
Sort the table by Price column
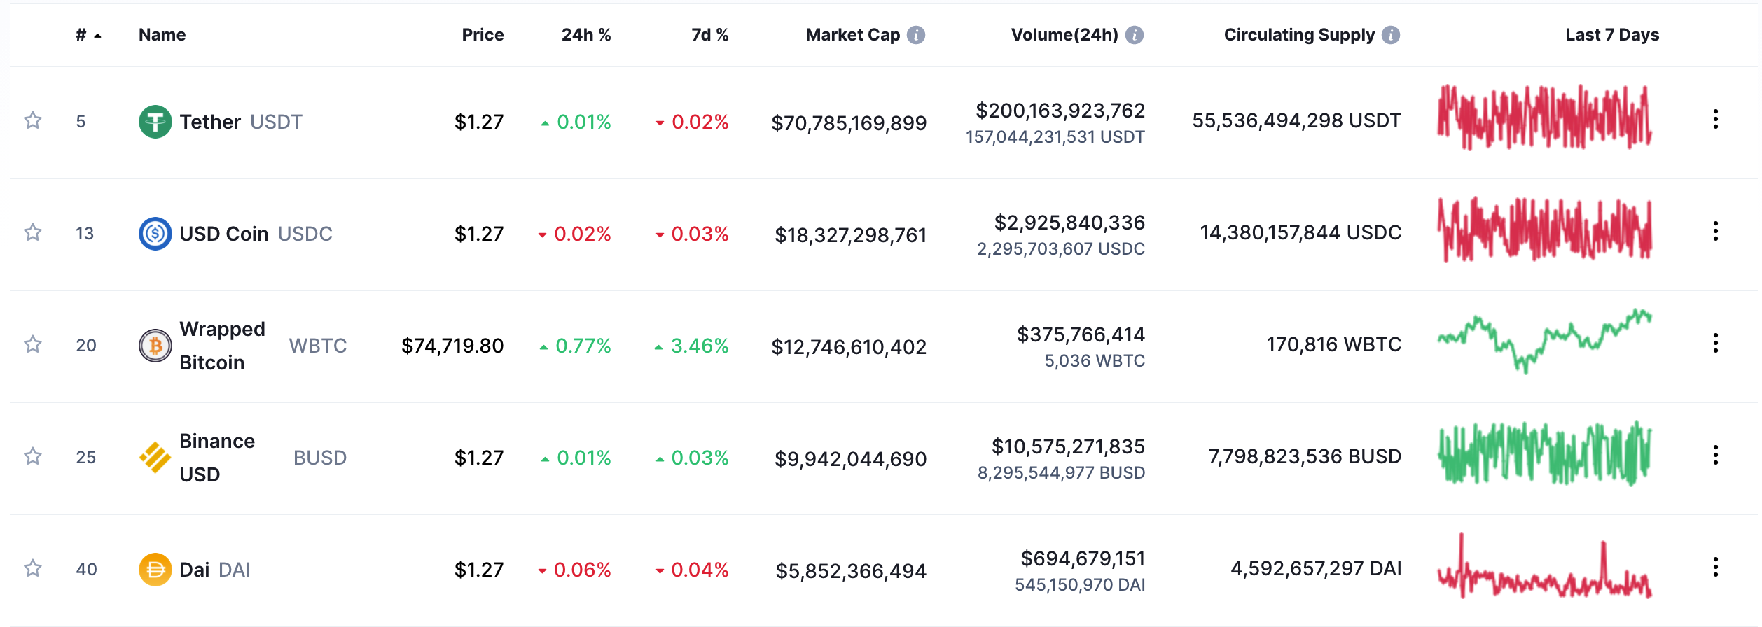click(x=483, y=35)
